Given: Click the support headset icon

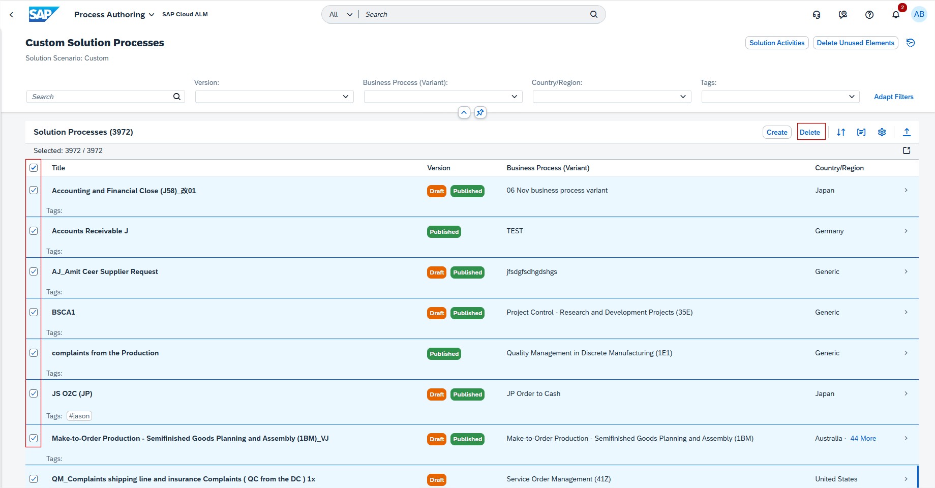Looking at the screenshot, I should (816, 15).
